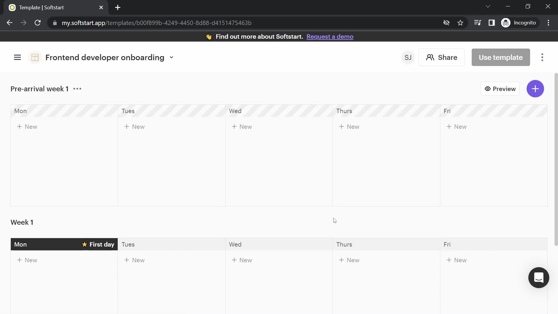Bookmark this page with star icon
558x314 pixels.
[x=460, y=23]
